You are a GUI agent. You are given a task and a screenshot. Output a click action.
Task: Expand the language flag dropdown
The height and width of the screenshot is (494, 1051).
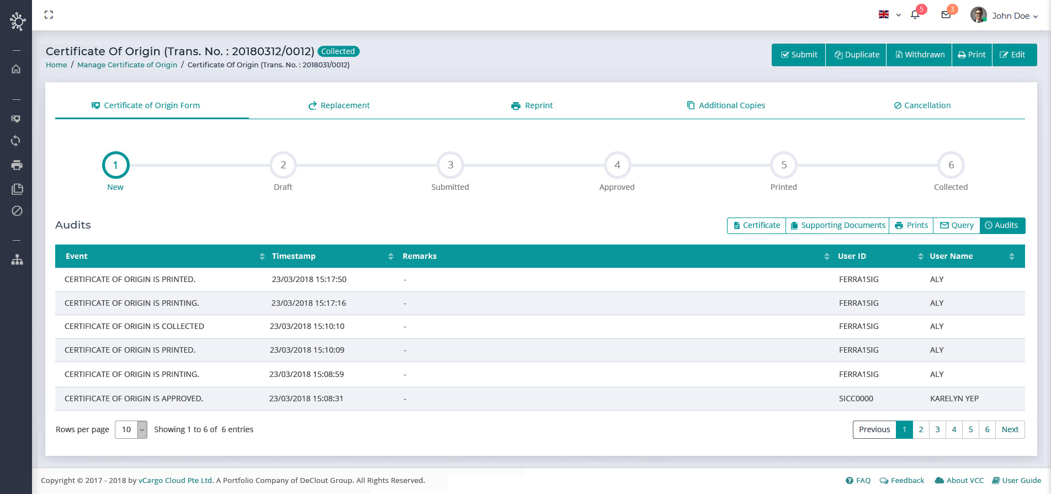pyautogui.click(x=889, y=15)
